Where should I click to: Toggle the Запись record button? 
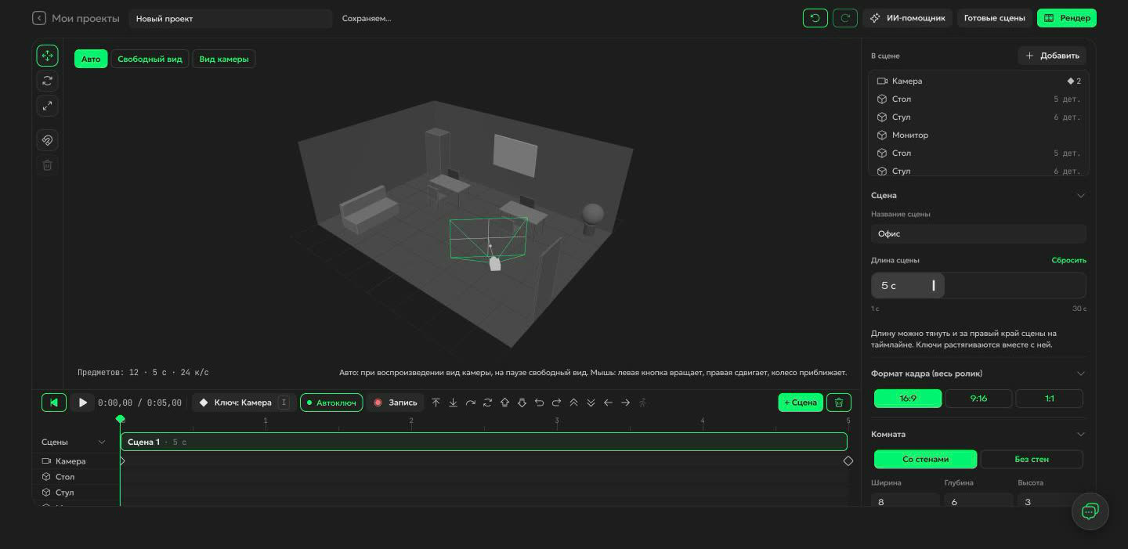396,403
